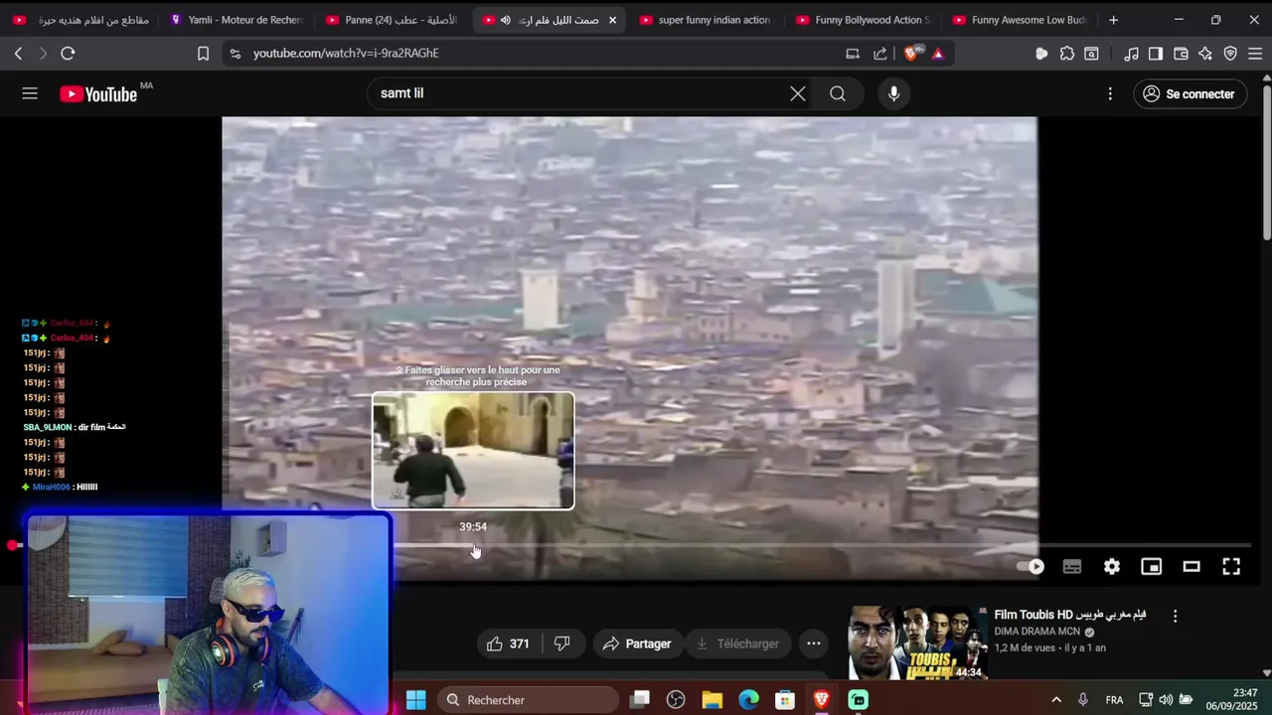Switch to theater mode

pyautogui.click(x=1192, y=566)
